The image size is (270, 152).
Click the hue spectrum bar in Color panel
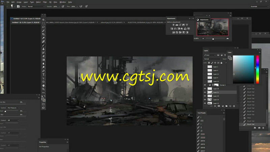click(x=258, y=70)
